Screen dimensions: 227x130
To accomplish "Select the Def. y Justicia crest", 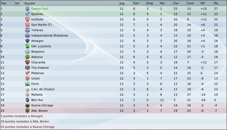I will (x=27, y=46).
